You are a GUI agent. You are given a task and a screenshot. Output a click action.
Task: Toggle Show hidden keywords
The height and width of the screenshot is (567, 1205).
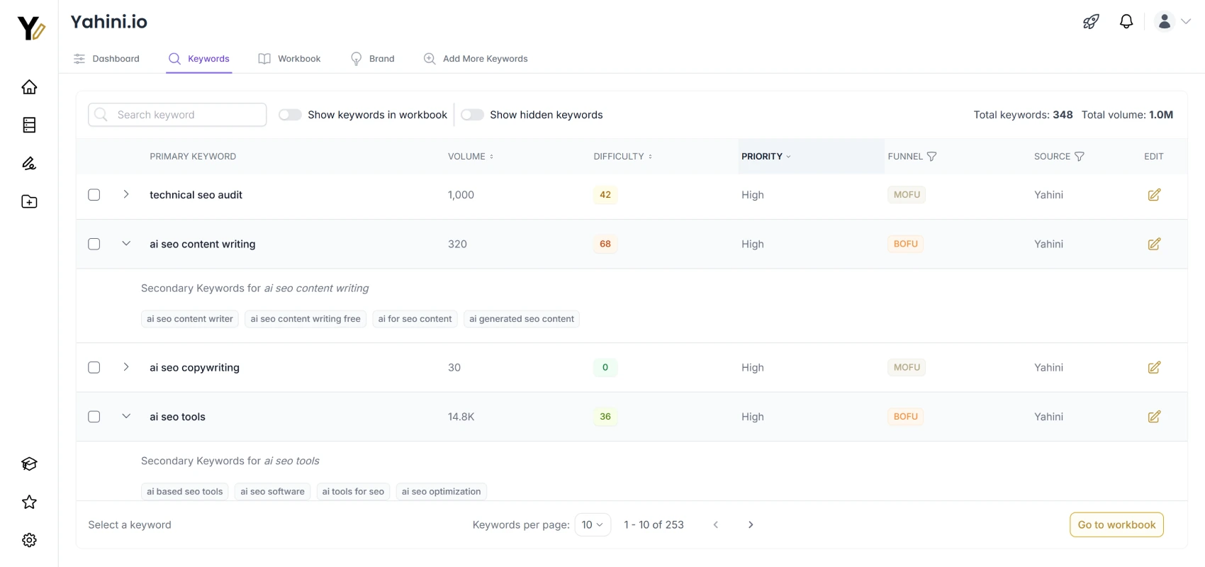click(472, 115)
